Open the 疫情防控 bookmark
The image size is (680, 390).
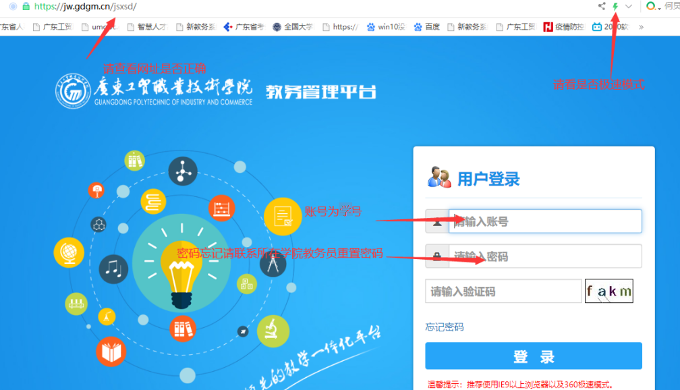(x=564, y=27)
